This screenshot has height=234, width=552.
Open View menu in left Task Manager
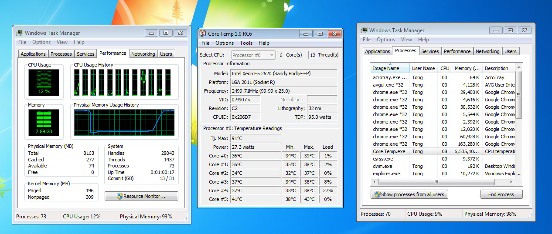(62, 42)
